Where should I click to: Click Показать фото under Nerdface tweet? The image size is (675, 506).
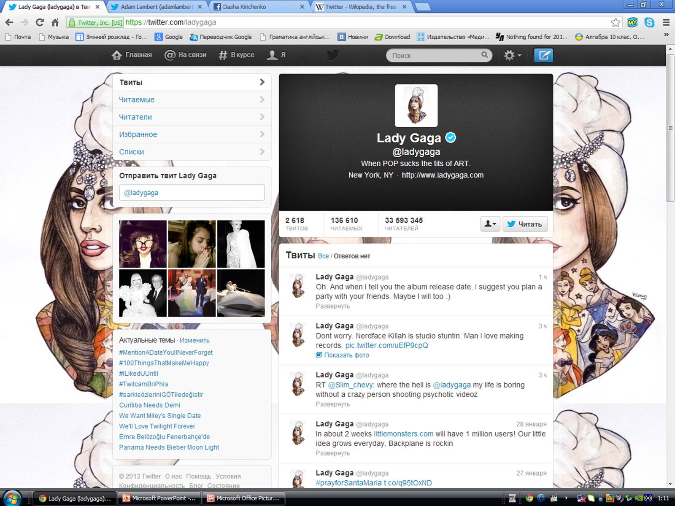(343, 355)
